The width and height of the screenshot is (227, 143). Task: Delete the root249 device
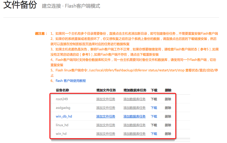(168, 99)
